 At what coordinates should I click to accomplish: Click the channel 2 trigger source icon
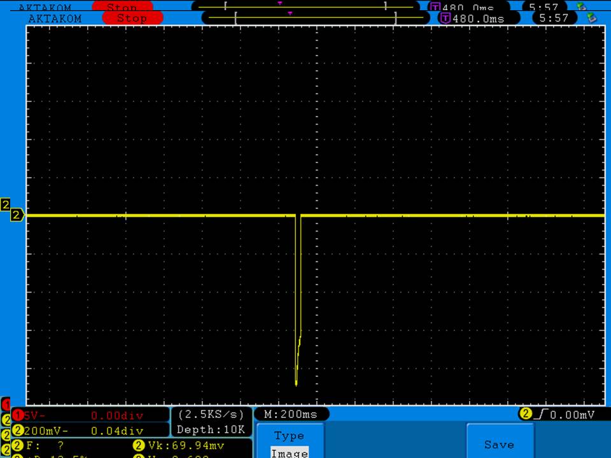526,414
